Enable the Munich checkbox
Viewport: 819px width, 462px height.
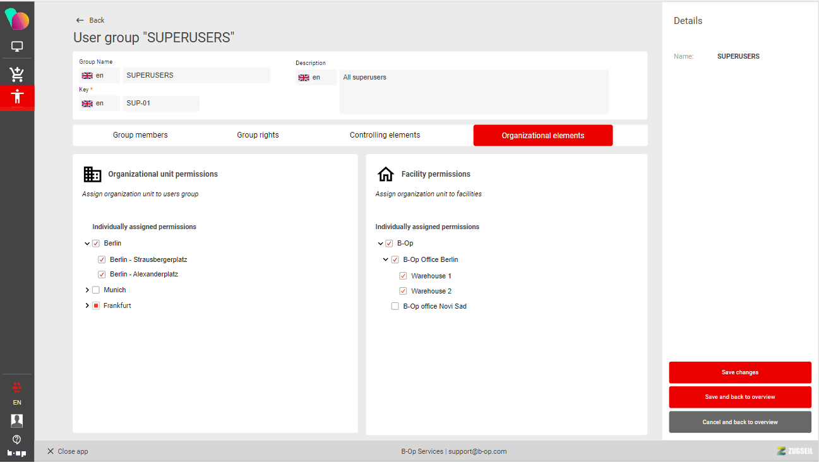click(96, 290)
